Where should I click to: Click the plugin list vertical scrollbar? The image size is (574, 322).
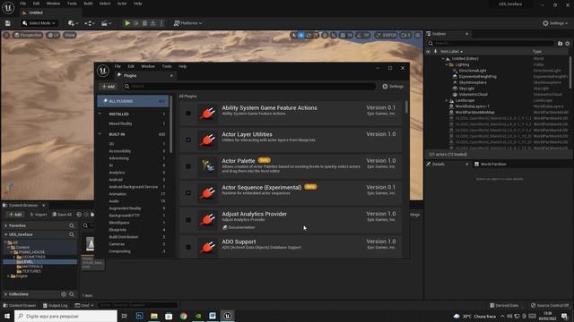tap(406, 107)
